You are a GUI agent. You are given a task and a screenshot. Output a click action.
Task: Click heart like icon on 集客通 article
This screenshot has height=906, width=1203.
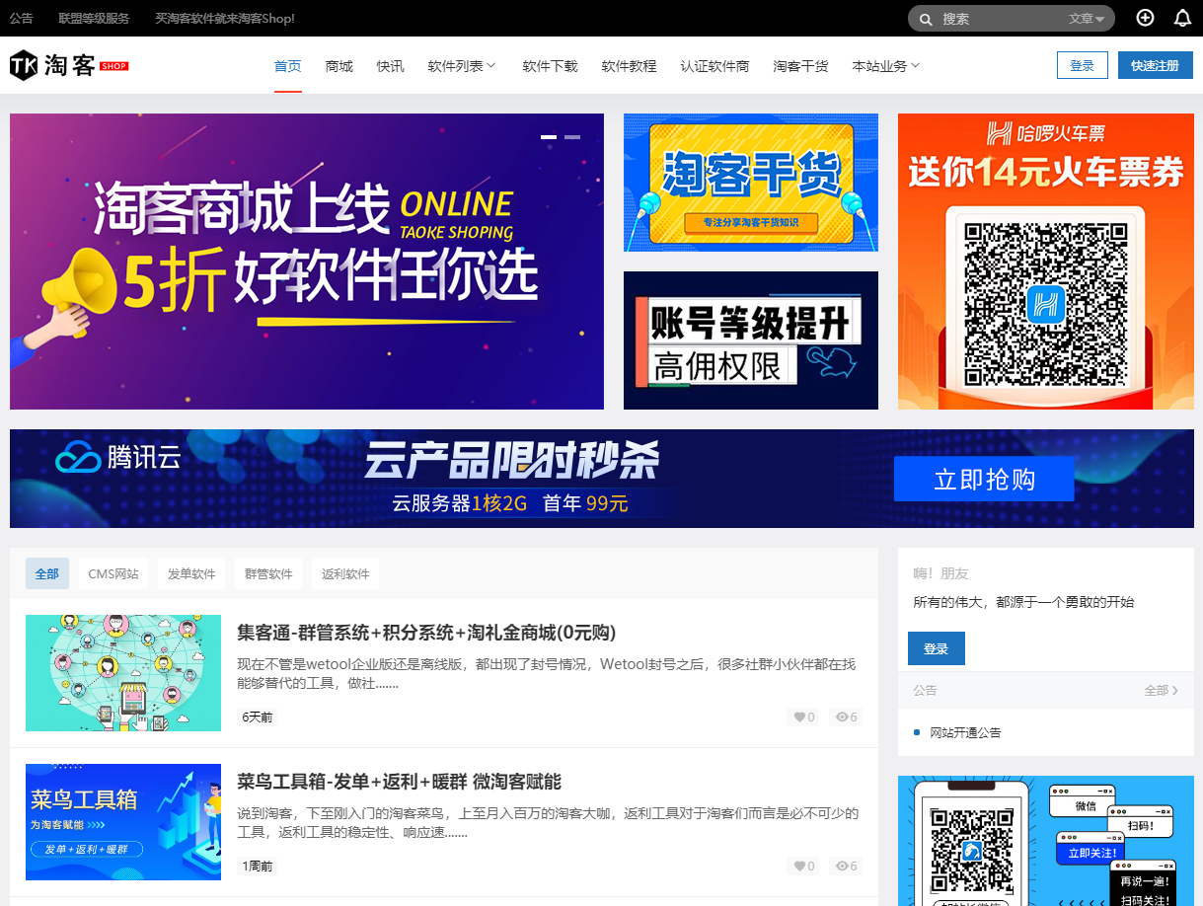tap(799, 717)
